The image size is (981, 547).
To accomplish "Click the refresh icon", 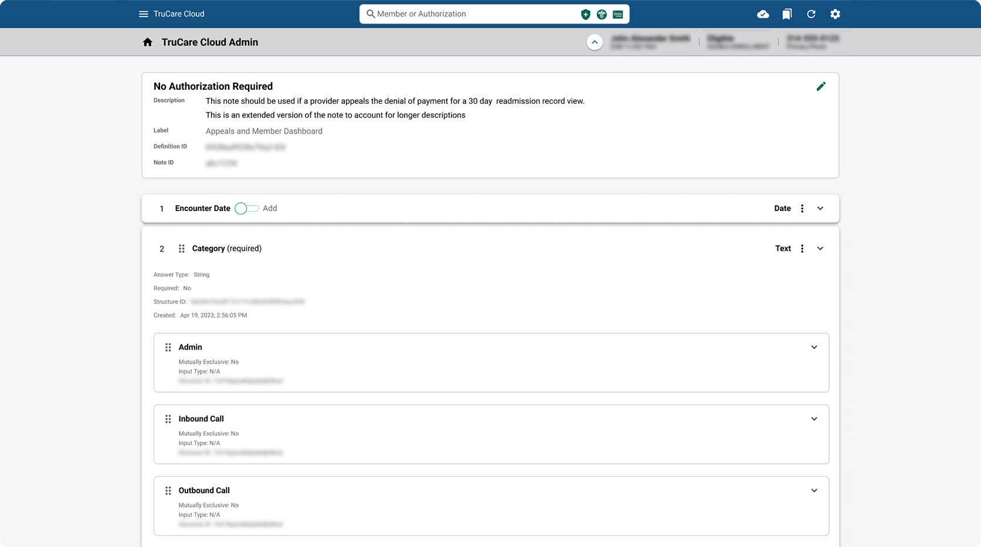I will (x=811, y=14).
